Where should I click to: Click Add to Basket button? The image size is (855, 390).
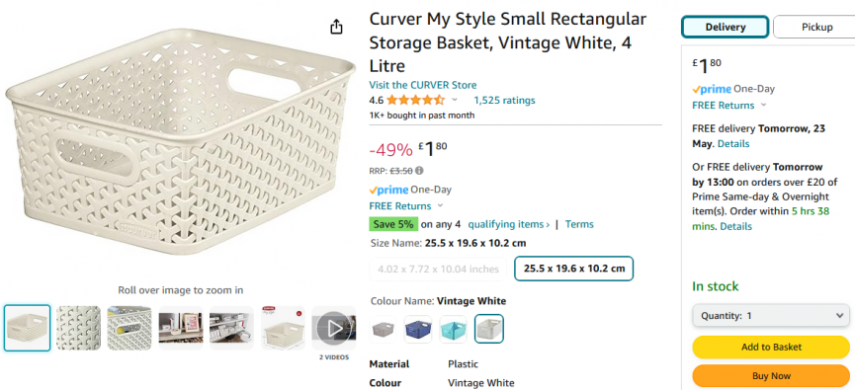coord(771,347)
